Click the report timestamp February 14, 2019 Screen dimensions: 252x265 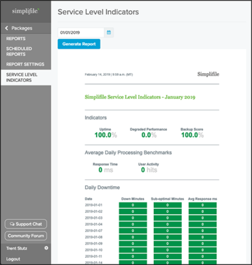click(x=109, y=75)
